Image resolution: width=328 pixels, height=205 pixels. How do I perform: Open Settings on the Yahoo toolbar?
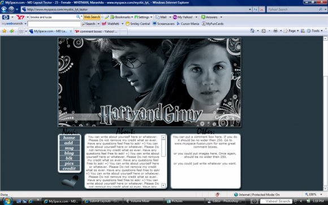point(143,17)
